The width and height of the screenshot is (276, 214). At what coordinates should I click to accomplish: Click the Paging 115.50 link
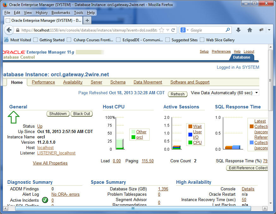tap(148, 161)
